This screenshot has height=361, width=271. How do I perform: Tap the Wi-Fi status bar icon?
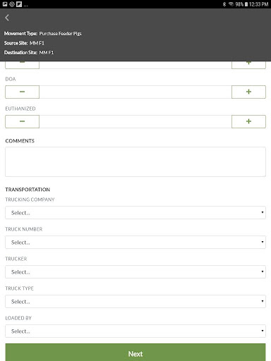[231, 4]
